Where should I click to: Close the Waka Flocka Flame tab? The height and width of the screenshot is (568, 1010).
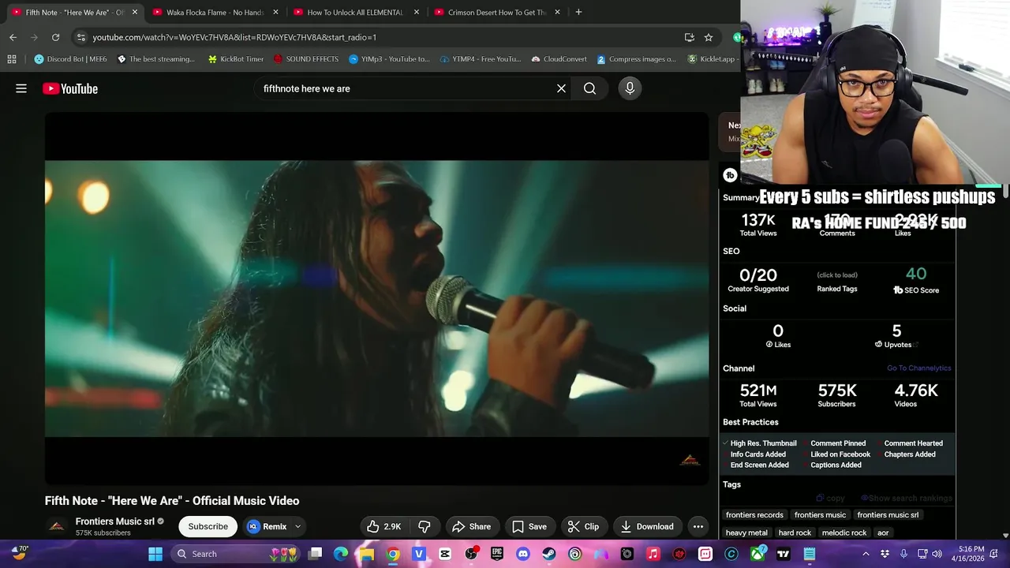[x=275, y=13]
